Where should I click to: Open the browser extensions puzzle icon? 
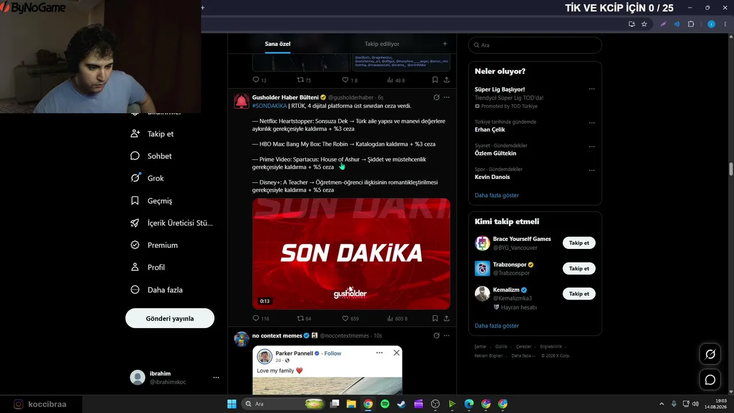click(x=690, y=24)
